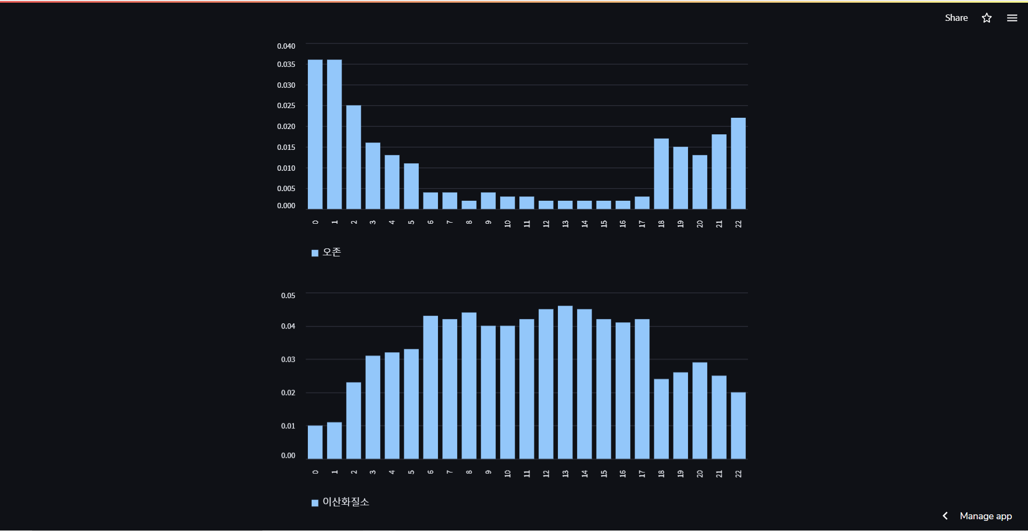1028x531 pixels.
Task: Select the hour 13 bar in nitrogen dioxide chart
Action: [565, 382]
